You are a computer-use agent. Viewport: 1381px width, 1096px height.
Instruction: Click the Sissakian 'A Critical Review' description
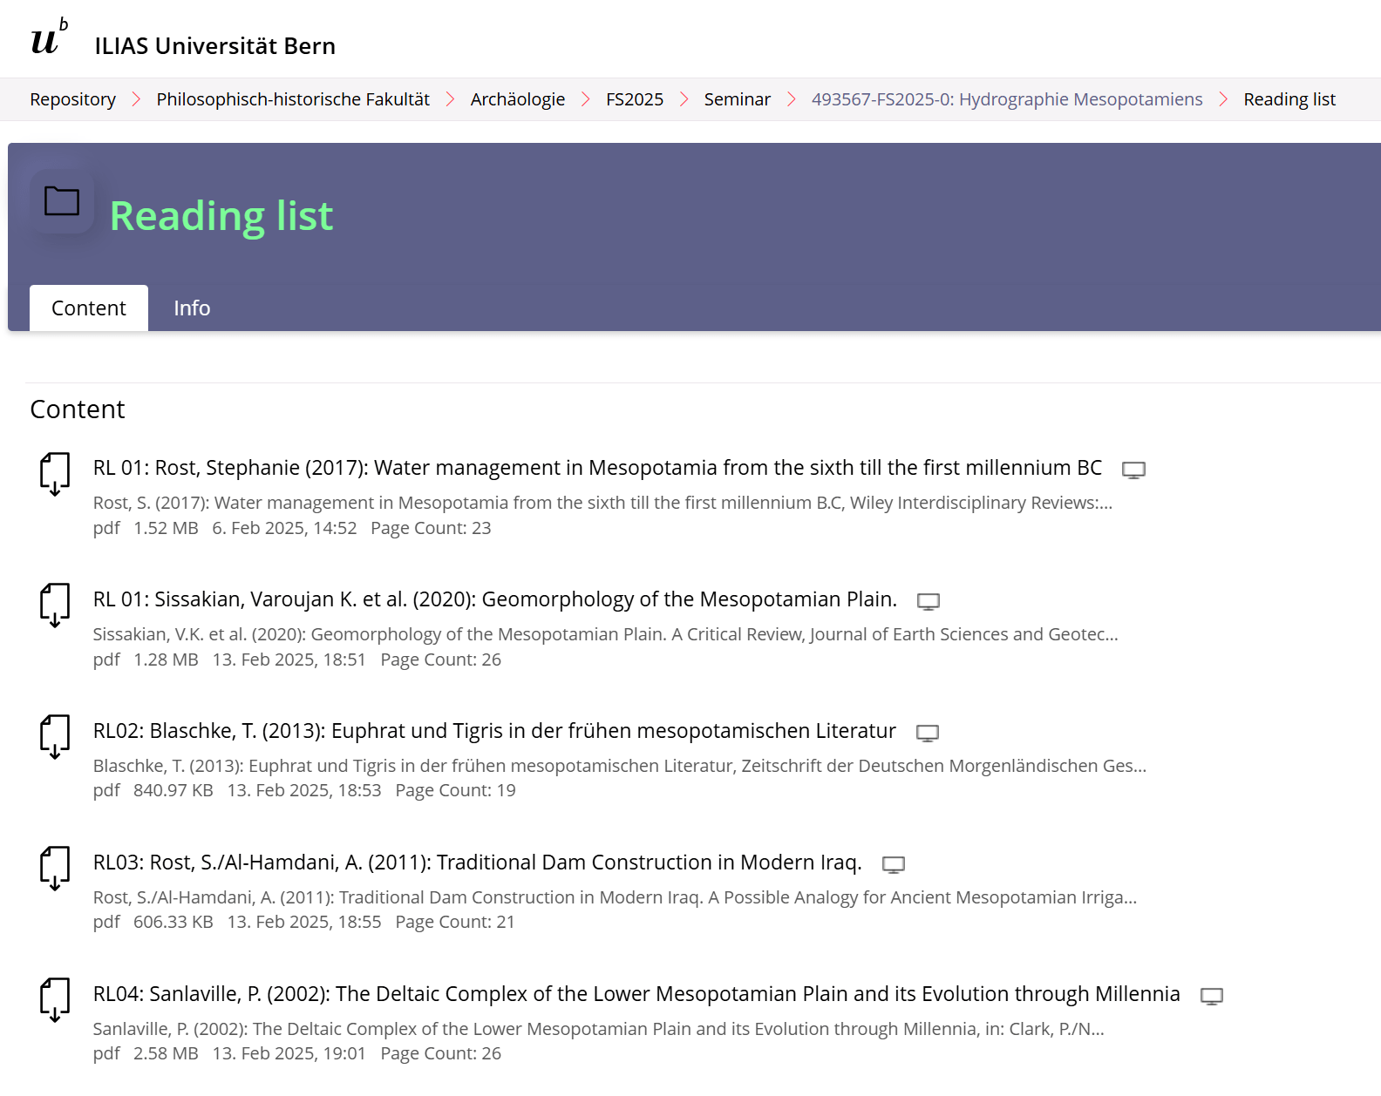(605, 634)
